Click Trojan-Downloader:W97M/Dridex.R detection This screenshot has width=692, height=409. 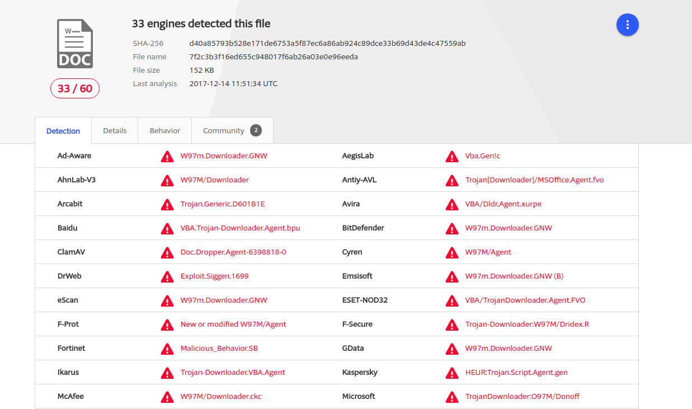[x=527, y=324]
